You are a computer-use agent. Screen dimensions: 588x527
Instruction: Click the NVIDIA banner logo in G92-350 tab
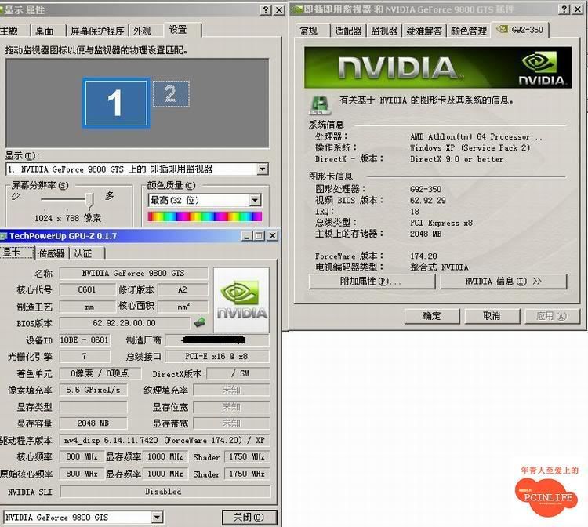tap(437, 67)
